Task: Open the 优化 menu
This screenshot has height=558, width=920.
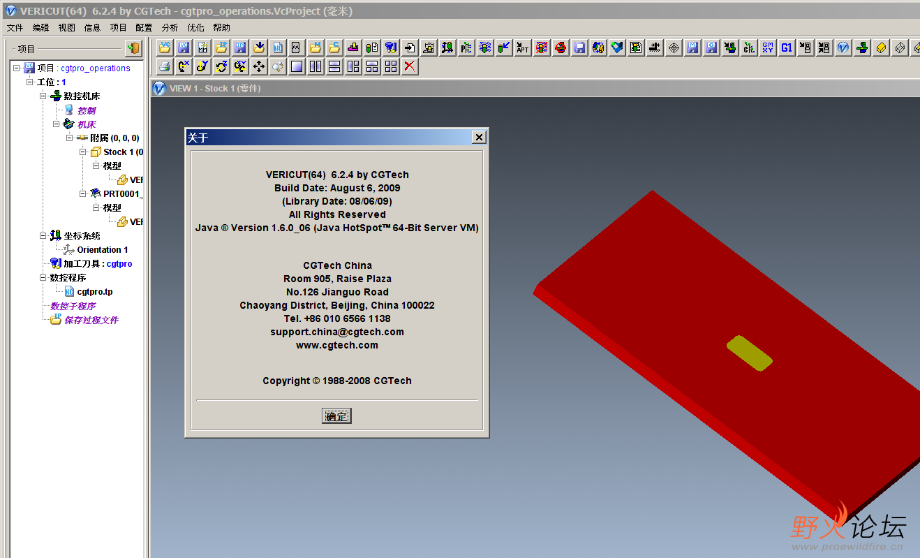Action: coord(195,28)
